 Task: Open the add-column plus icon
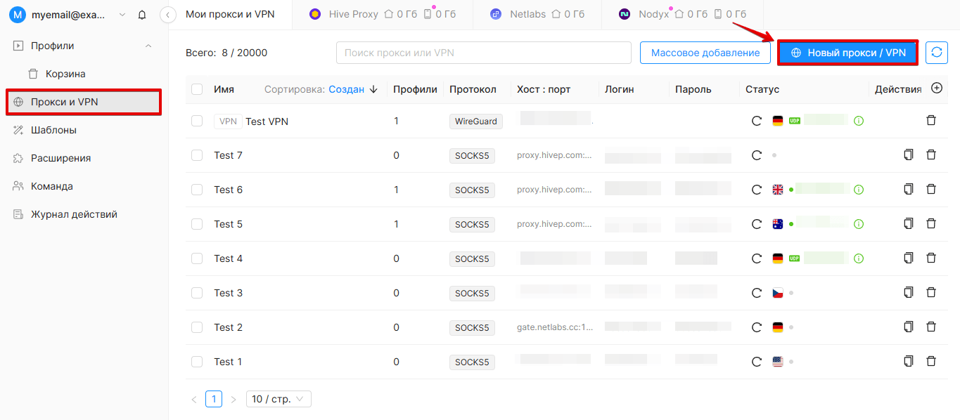click(936, 88)
